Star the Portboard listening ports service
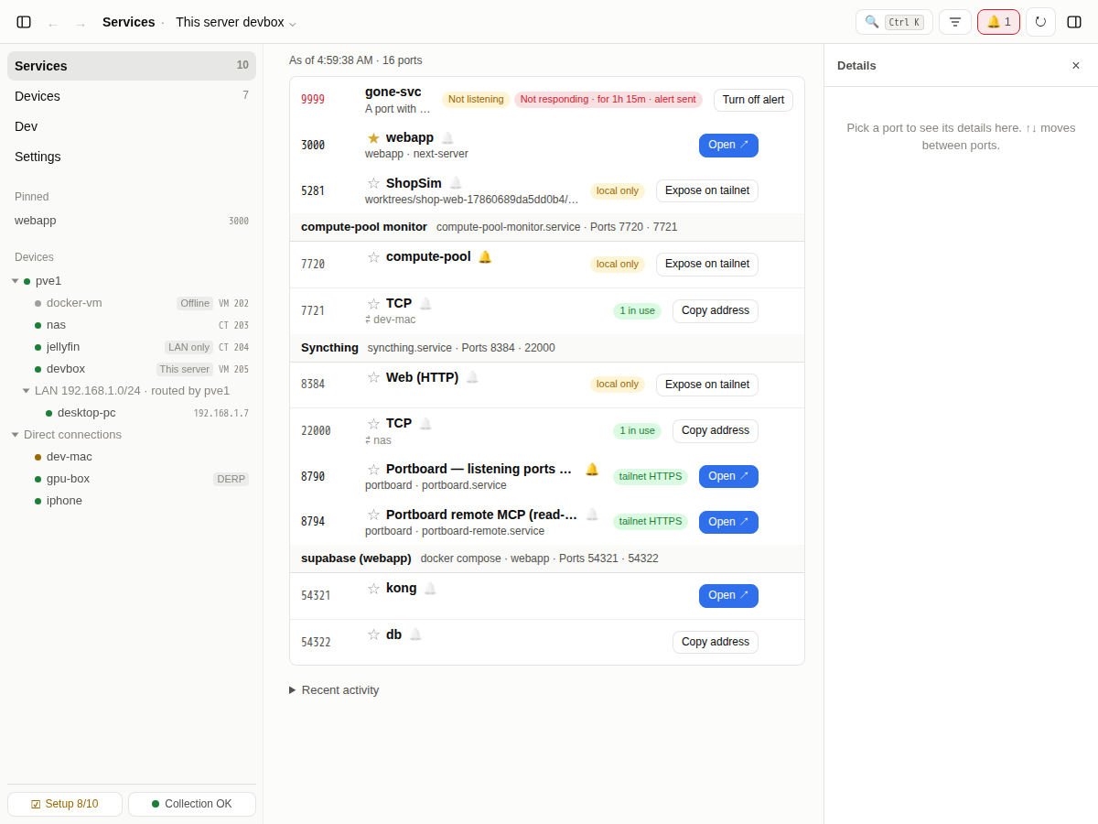Screen dimensions: 1098x824 pyautogui.click(x=373, y=470)
